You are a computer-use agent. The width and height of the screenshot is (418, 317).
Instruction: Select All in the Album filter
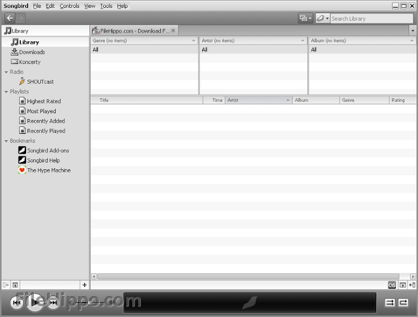pyautogui.click(x=362, y=50)
